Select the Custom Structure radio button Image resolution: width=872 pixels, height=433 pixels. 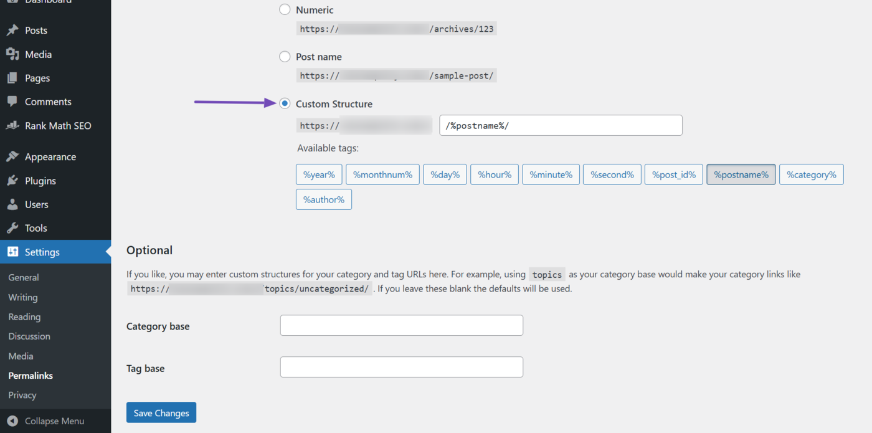click(x=285, y=103)
